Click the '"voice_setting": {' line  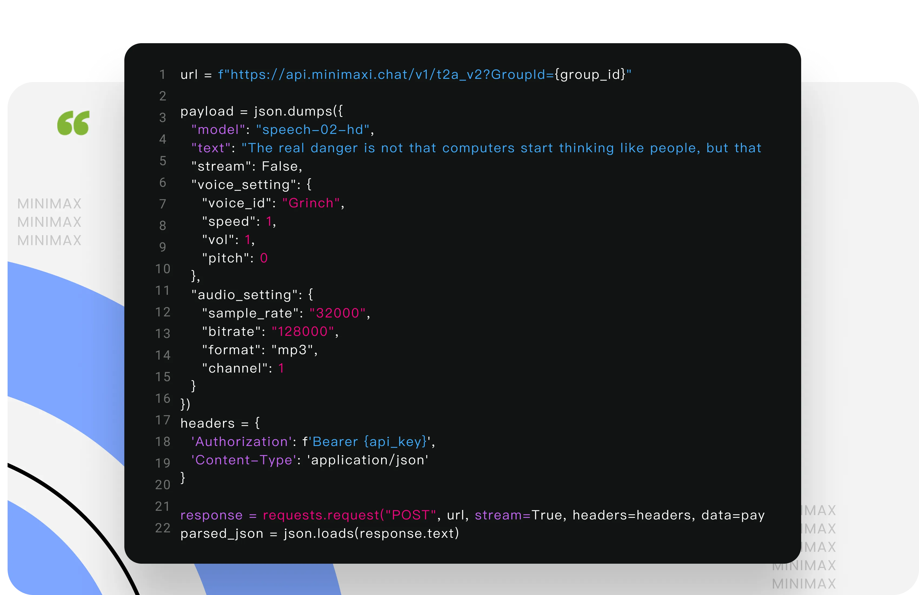point(251,185)
